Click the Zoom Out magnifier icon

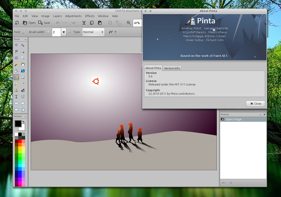[x=129, y=23]
